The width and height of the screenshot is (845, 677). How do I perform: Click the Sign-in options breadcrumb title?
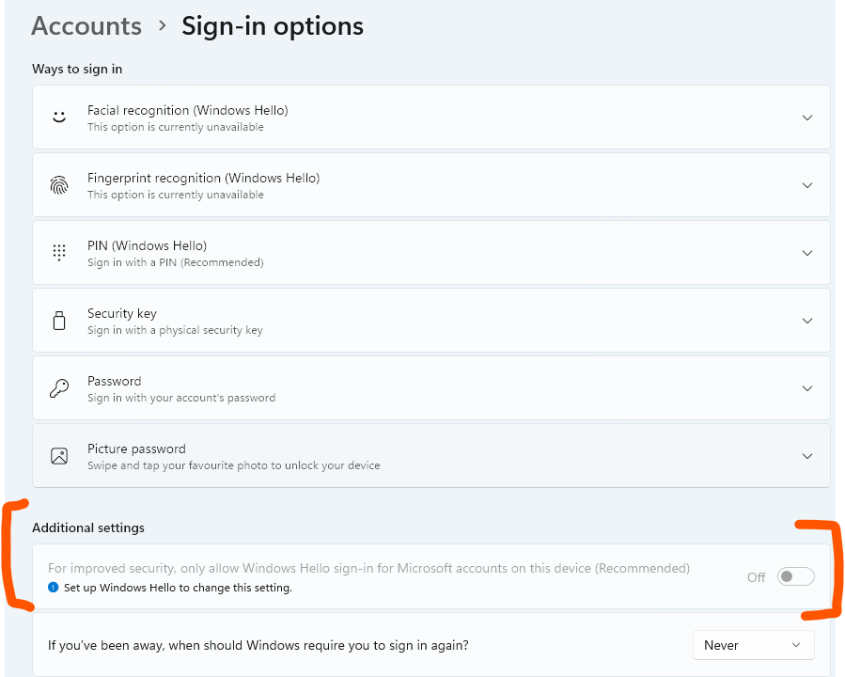coord(273,26)
